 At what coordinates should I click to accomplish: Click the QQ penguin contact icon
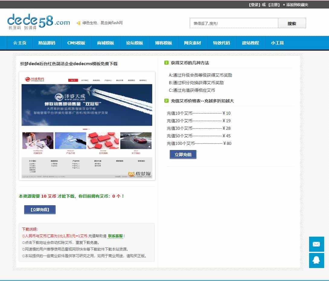pos(316,260)
